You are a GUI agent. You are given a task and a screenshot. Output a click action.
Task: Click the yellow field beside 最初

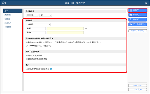[65, 29]
